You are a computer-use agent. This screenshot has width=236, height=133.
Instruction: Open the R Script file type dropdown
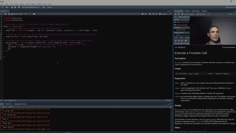[x=169, y=100]
